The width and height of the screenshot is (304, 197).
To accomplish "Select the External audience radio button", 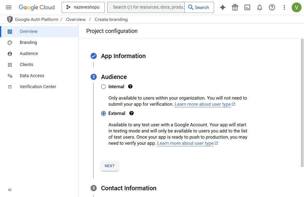I will (x=103, y=113).
